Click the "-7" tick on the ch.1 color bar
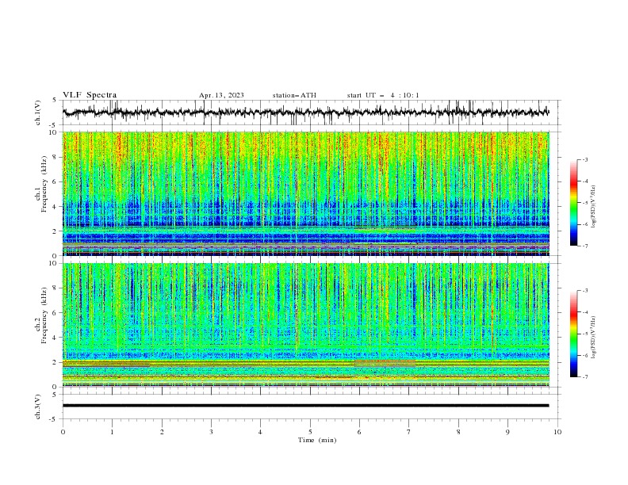628x485 pixels. pos(585,246)
